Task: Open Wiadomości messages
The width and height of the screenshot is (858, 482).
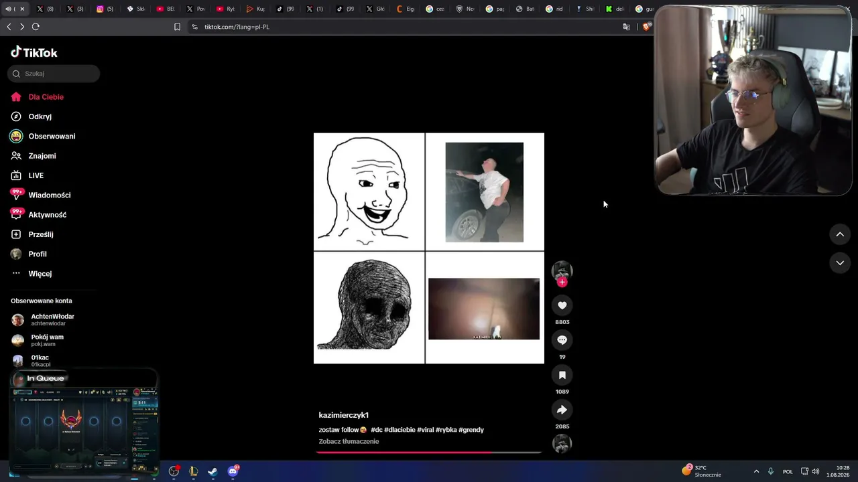Action: pyautogui.click(x=40, y=195)
